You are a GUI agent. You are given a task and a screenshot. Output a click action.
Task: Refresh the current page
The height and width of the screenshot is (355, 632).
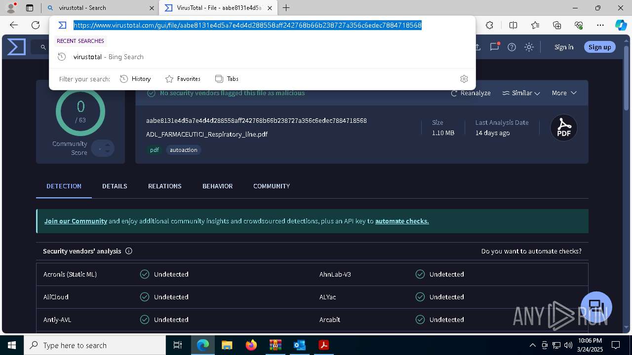pyautogui.click(x=36, y=25)
